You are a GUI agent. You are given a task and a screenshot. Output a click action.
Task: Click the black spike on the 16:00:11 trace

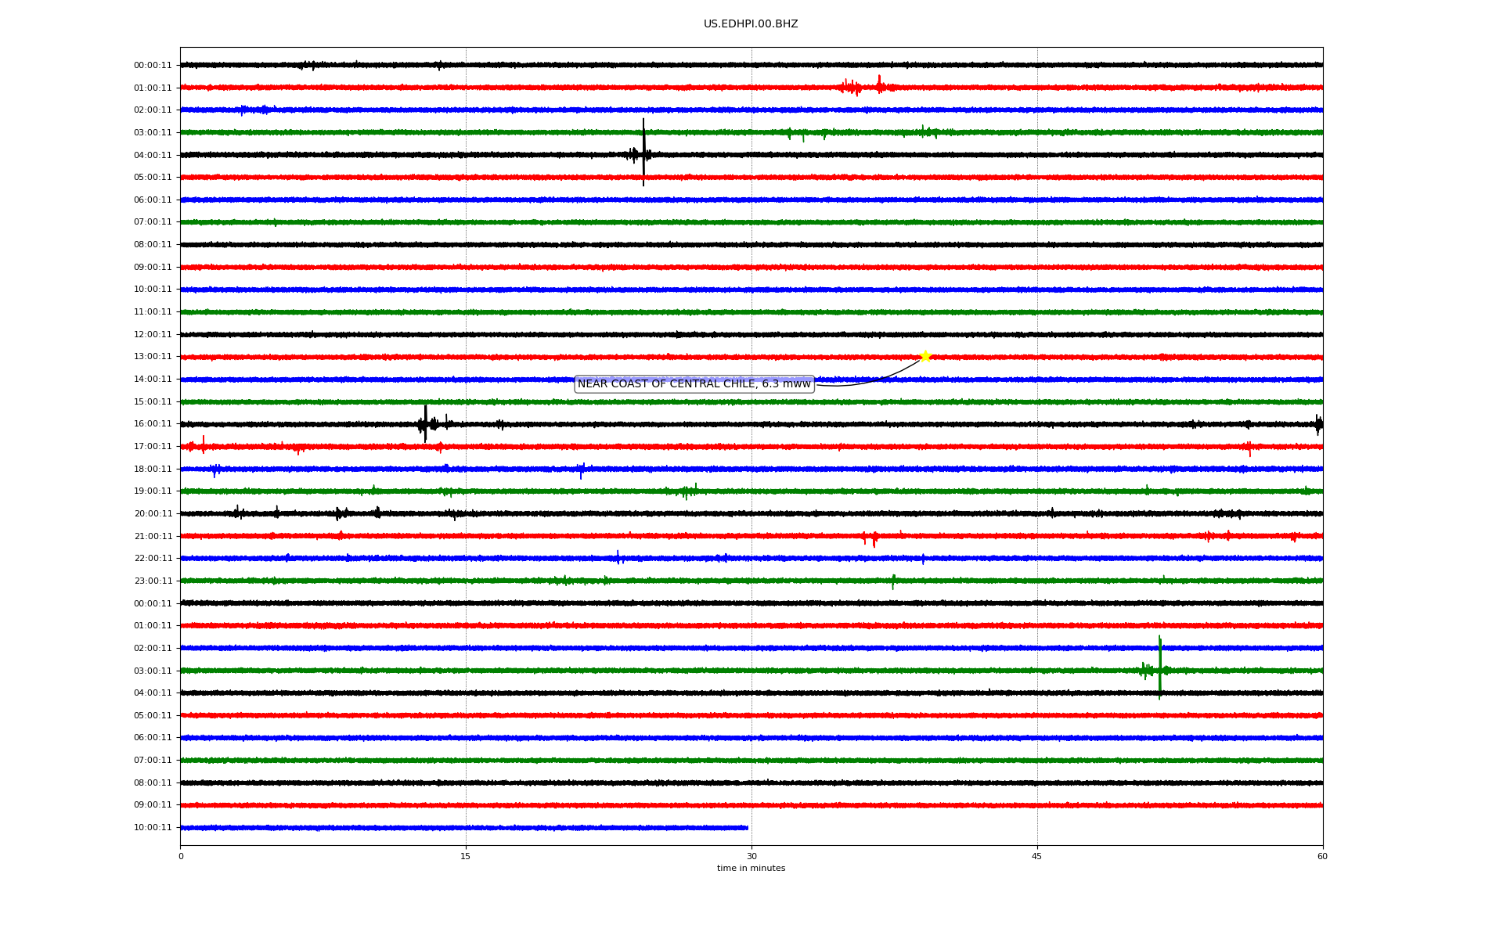point(425,423)
